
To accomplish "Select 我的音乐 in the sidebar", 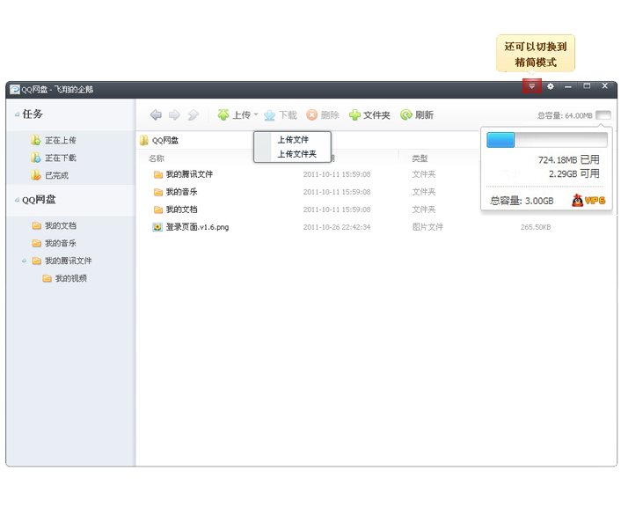I will (55, 243).
